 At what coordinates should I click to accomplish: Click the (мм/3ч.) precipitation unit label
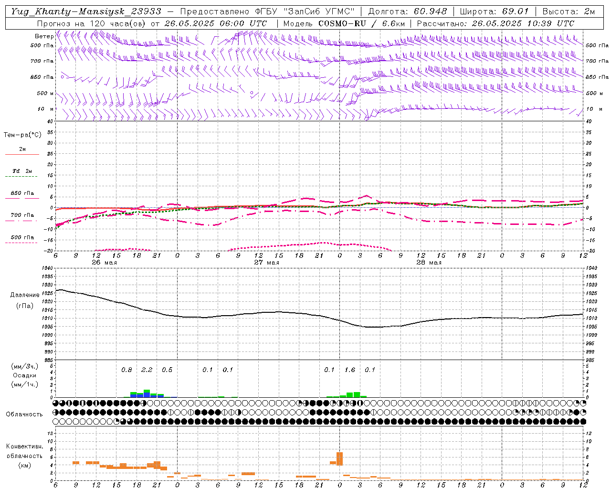pos(24,366)
